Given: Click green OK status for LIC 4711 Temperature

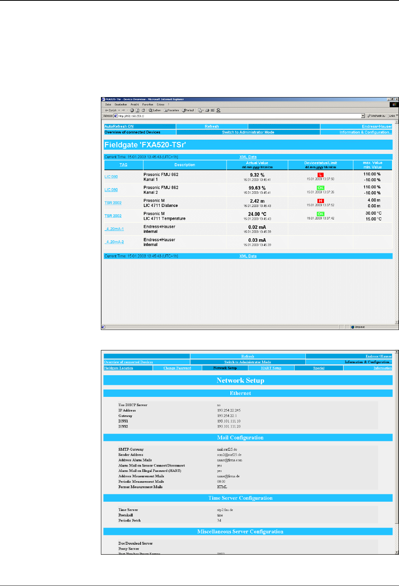Looking at the screenshot, I should 321,214.
